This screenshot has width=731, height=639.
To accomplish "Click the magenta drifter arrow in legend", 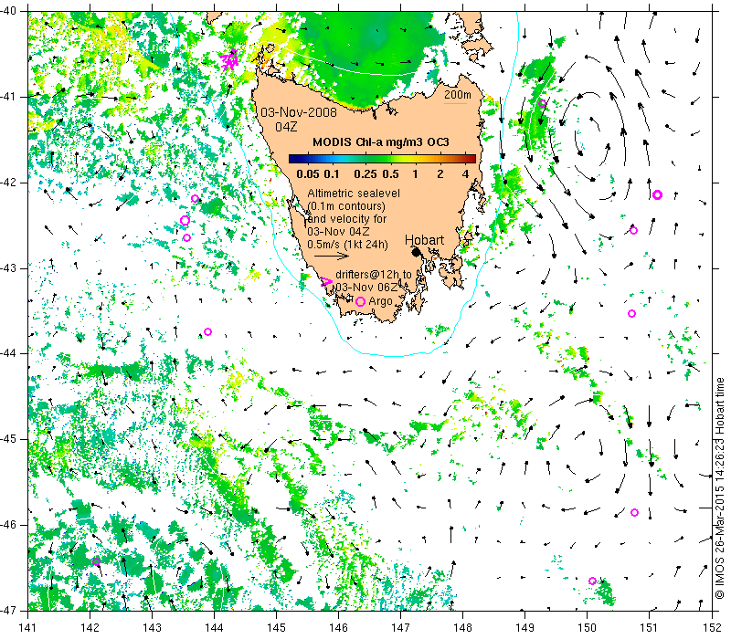I will [x=326, y=281].
